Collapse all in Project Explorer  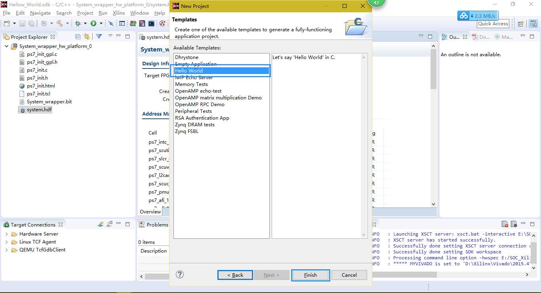pyautogui.click(x=78, y=36)
